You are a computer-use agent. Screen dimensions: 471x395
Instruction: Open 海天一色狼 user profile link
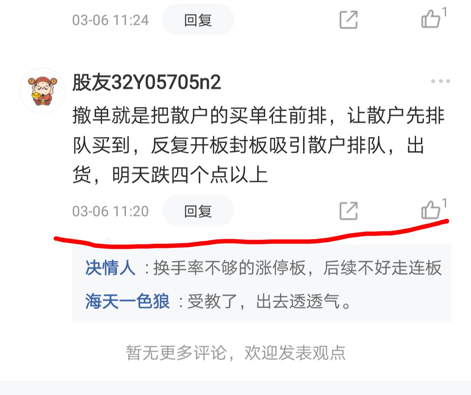pos(127,301)
